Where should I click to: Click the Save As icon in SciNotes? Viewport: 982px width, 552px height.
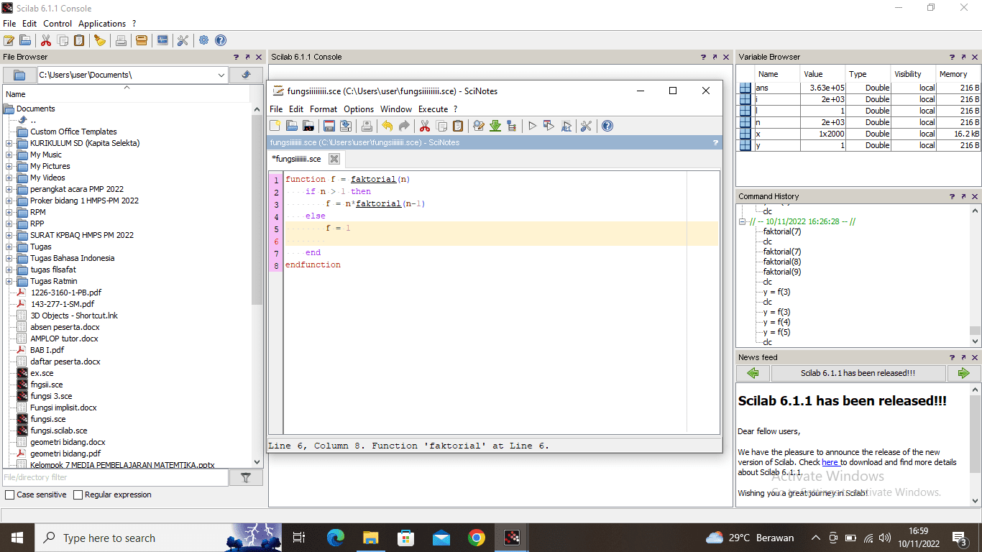point(346,126)
